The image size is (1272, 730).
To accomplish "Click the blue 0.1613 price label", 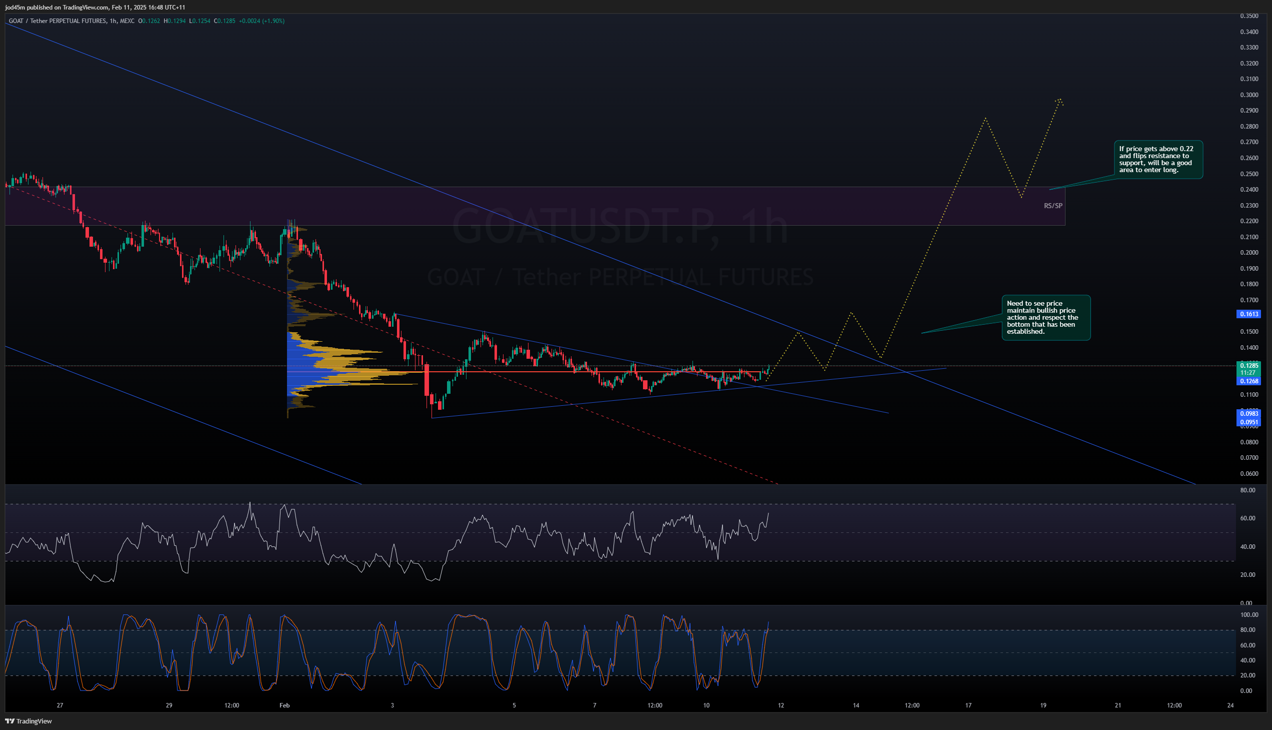I will point(1249,314).
